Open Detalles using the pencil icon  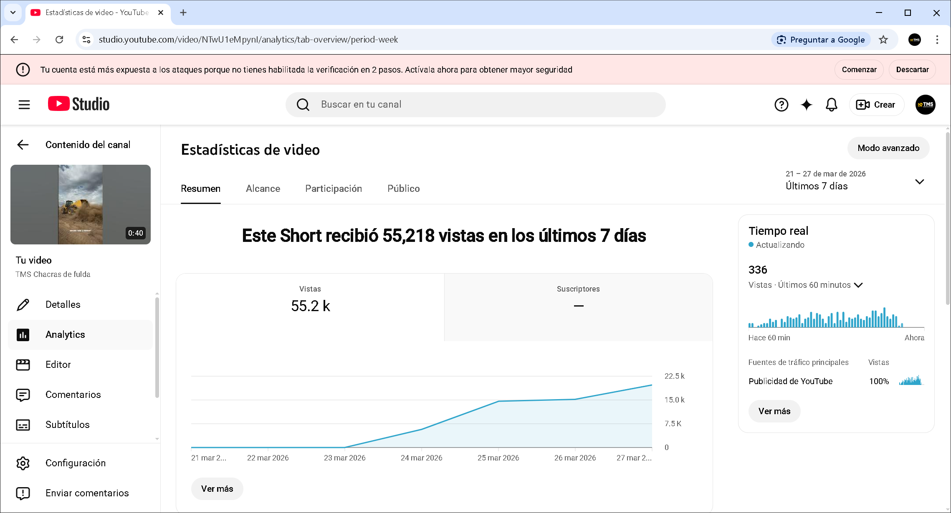click(63, 304)
